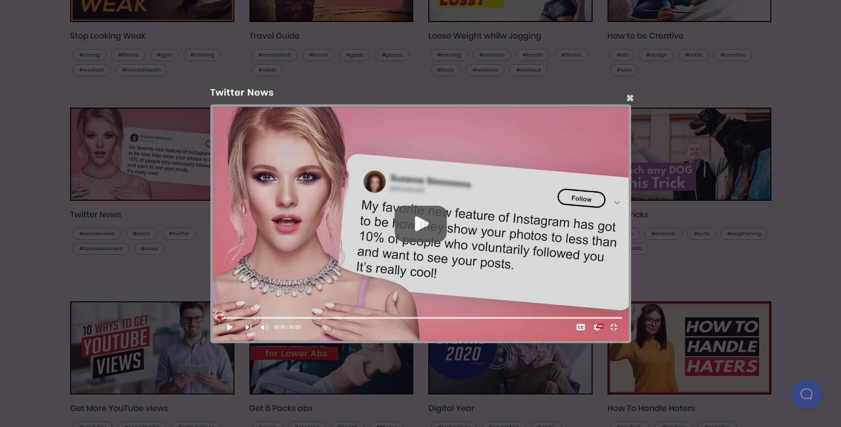Click the How To Handle Haters title
841x427 pixels.
tap(651, 408)
